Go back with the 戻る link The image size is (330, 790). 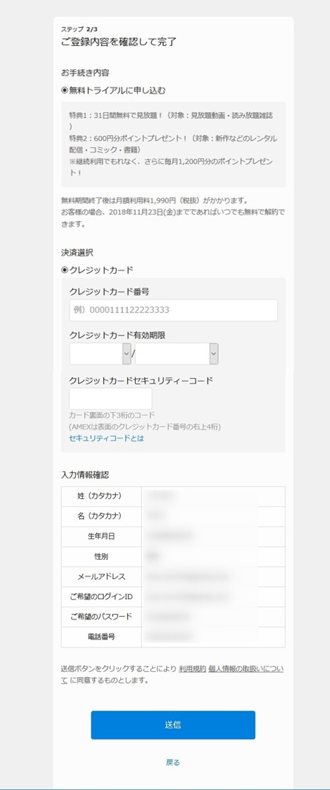173,762
